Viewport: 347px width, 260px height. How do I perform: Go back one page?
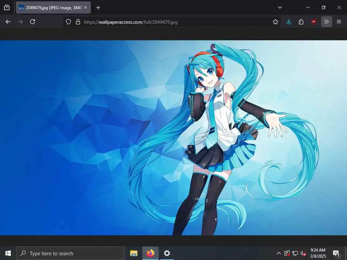point(8,22)
